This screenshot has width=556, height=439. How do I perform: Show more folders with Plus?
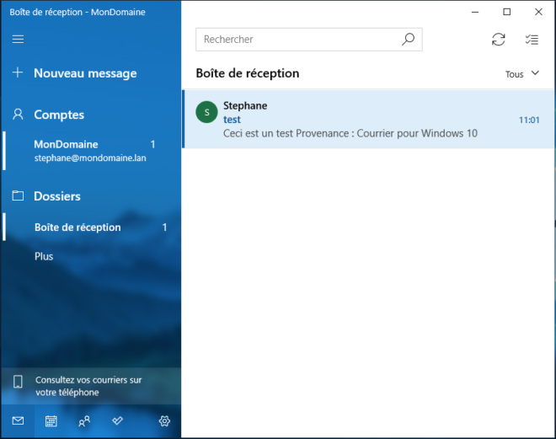(44, 256)
